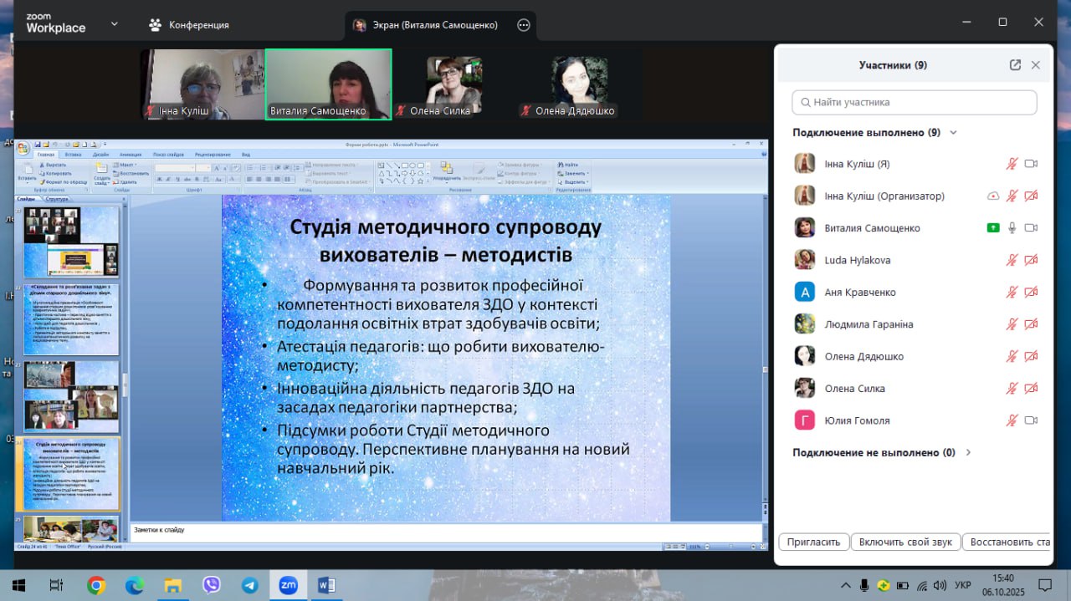1071x601 pixels.
Task: Open Google Chrome from the taskbar
Action: pos(96,585)
